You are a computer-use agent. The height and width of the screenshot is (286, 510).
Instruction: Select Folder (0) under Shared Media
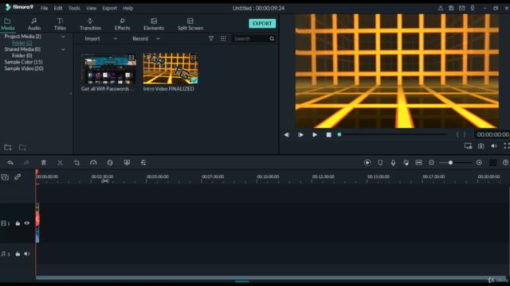coord(22,56)
